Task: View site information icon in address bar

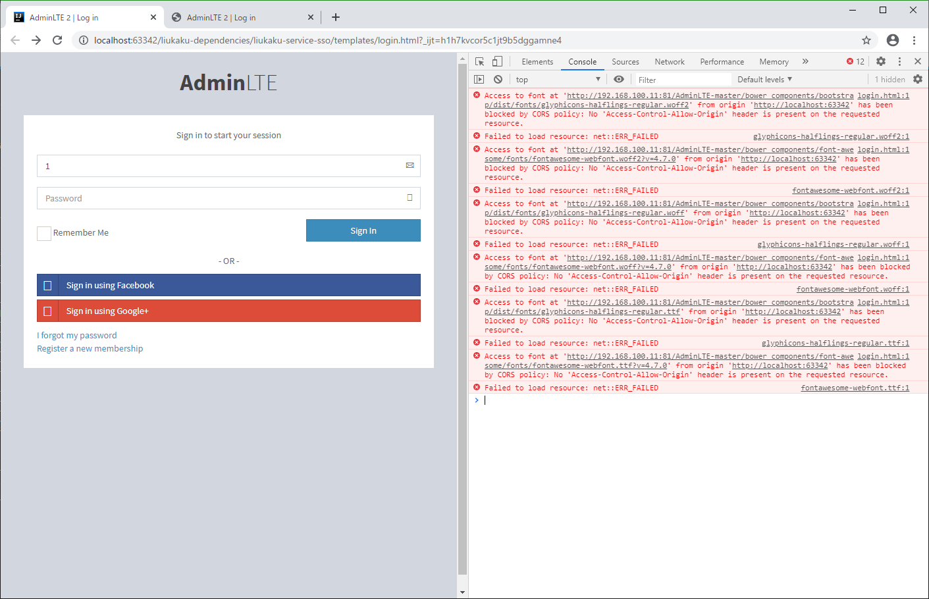Action: pyautogui.click(x=84, y=40)
